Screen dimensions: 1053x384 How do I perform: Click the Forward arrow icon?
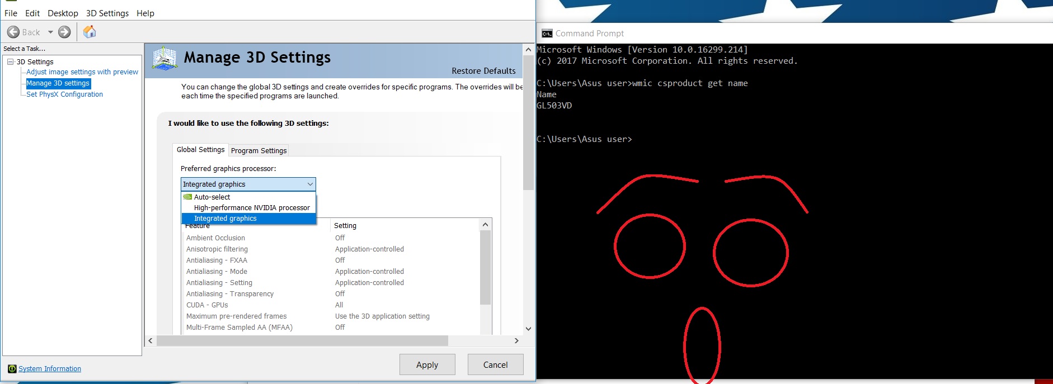[65, 32]
